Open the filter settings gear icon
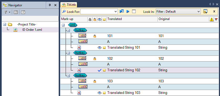The image size is (220, 96). click(x=205, y=12)
